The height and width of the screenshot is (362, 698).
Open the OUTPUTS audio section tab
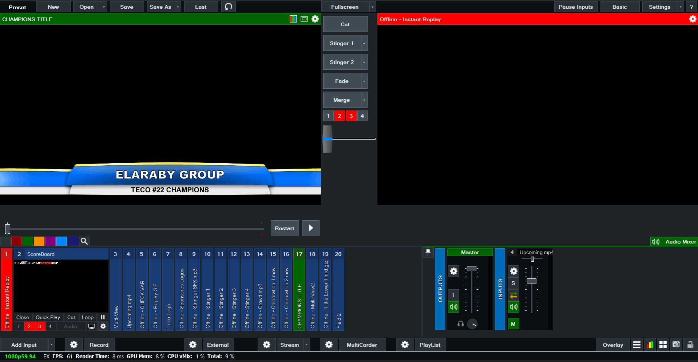click(440, 289)
